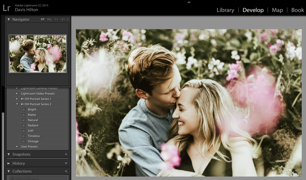The width and height of the screenshot is (306, 180).
Task: Click top panel hide arrow
Action: (x=189, y=2)
